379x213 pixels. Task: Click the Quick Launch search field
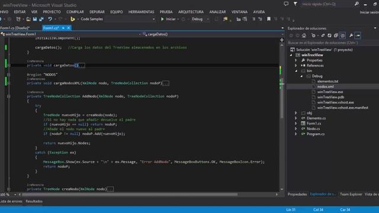[326, 4]
